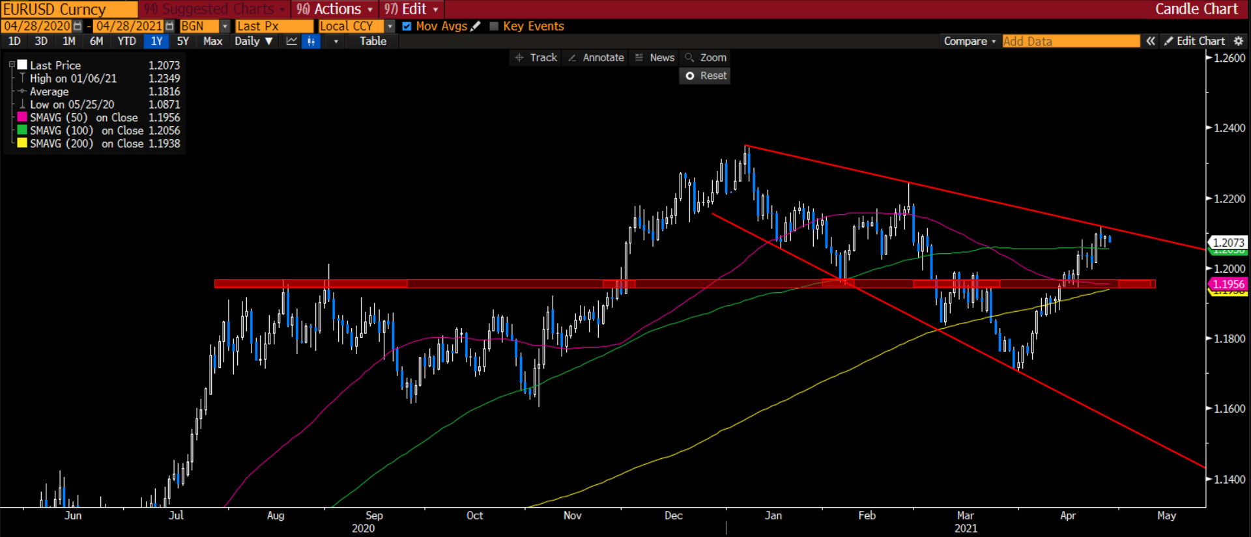Viewport: 1251px width, 537px height.
Task: Open the 96) Actions menu
Action: pyautogui.click(x=335, y=9)
